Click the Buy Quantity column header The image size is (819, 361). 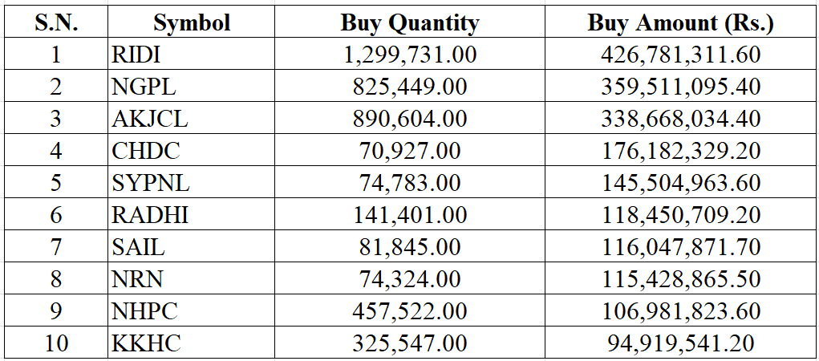point(409,22)
